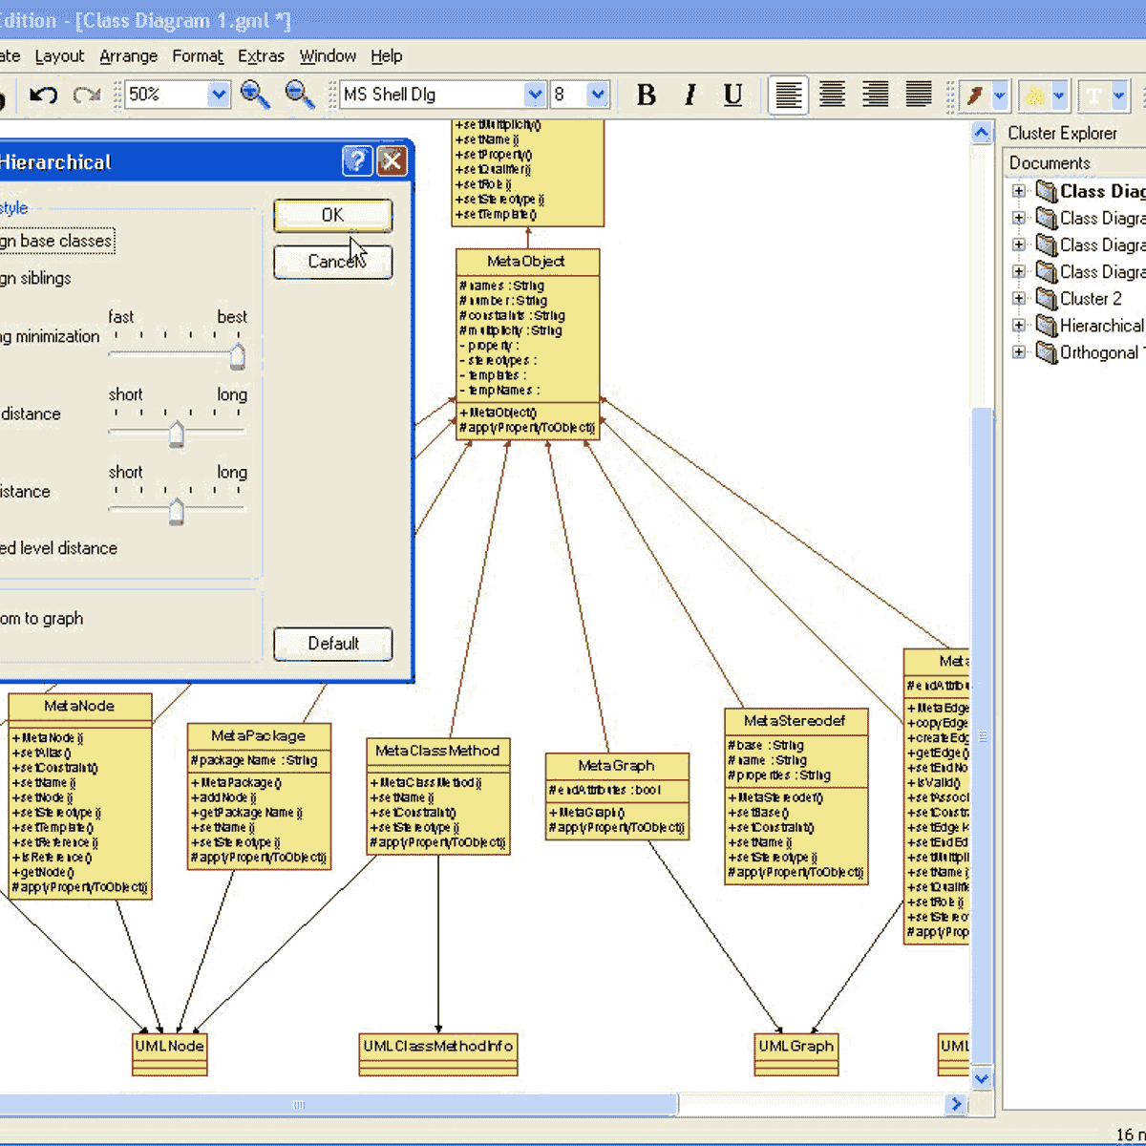This screenshot has width=1146, height=1146.
Task: Open the Extras menu
Action: 261,56
